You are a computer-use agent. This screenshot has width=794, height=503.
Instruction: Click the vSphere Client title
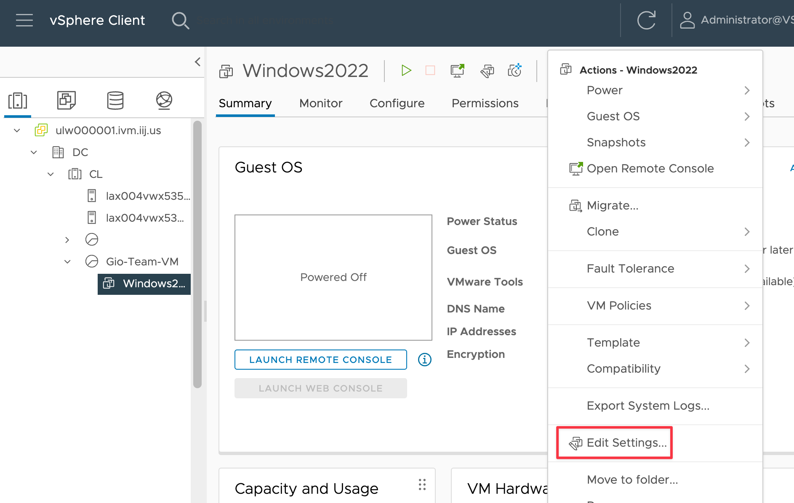coord(97,20)
